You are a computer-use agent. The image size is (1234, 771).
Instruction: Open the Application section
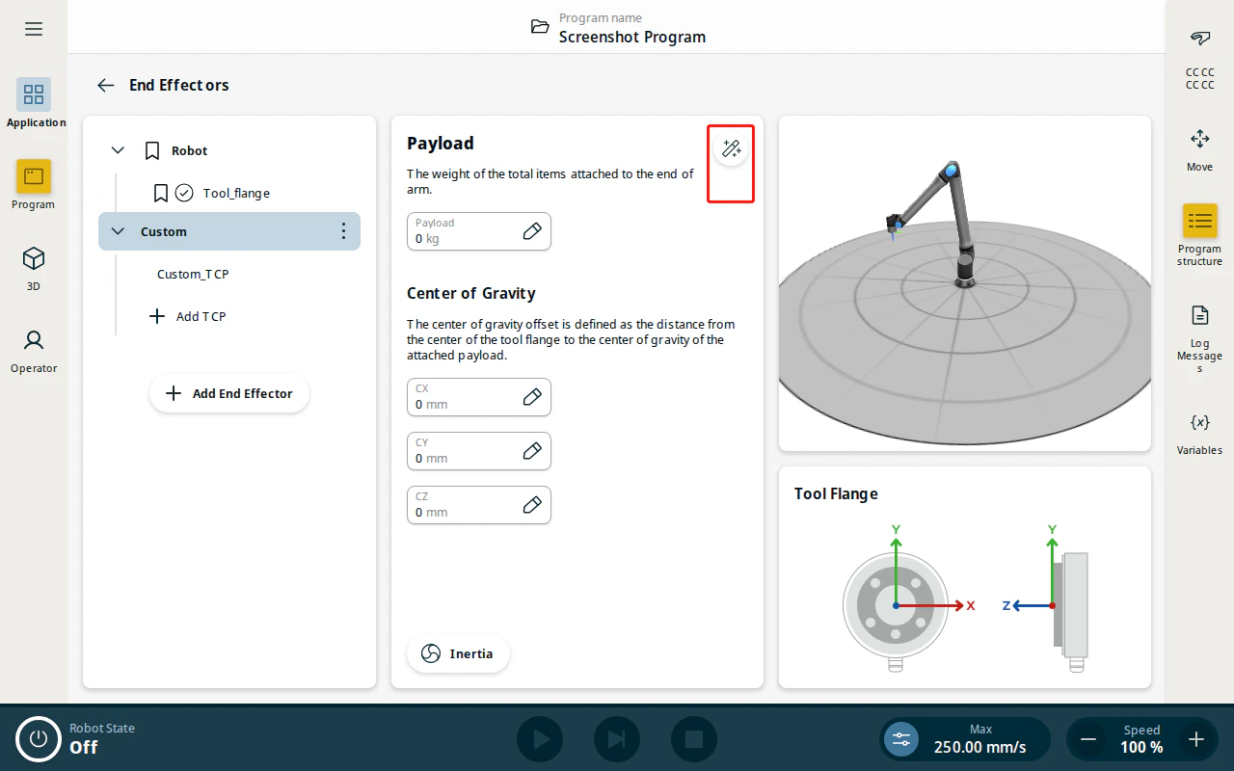click(x=34, y=103)
